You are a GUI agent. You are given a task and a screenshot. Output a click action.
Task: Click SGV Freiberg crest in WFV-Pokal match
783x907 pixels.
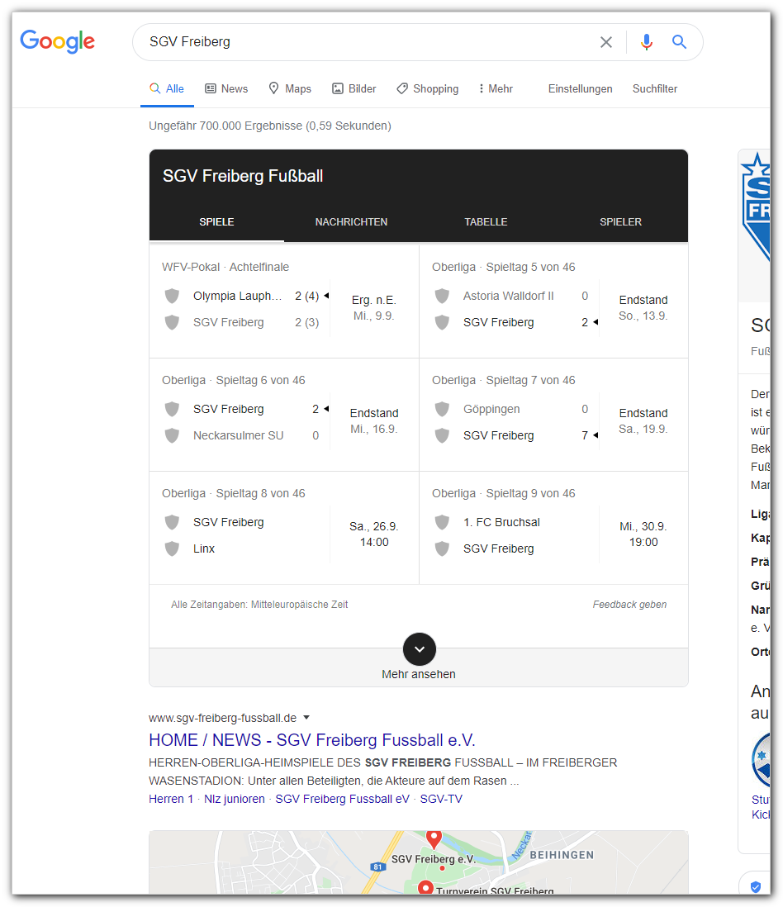(x=172, y=322)
